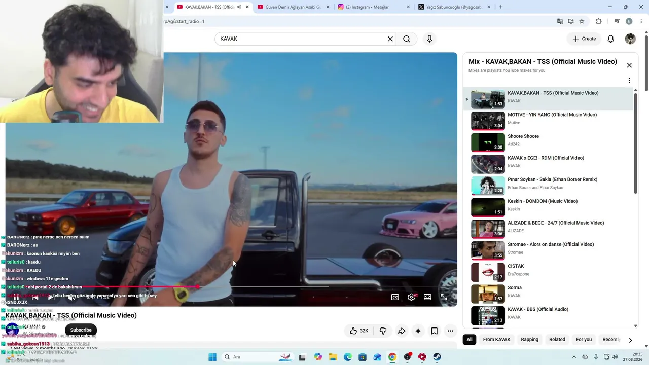Focus the Windows taskbar search box

pos(257,357)
